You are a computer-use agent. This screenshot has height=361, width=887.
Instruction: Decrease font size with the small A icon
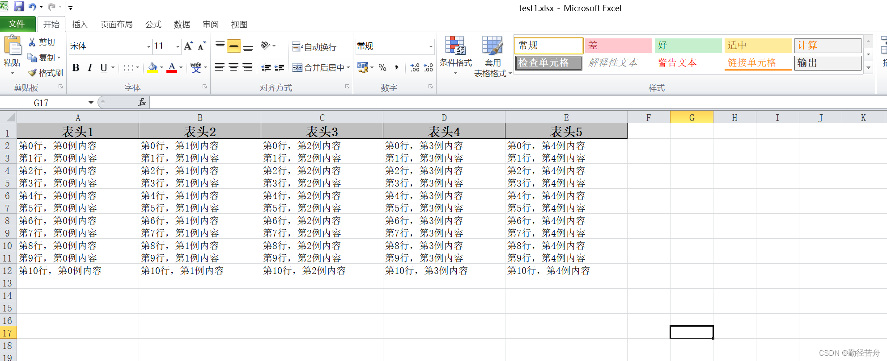pos(201,46)
